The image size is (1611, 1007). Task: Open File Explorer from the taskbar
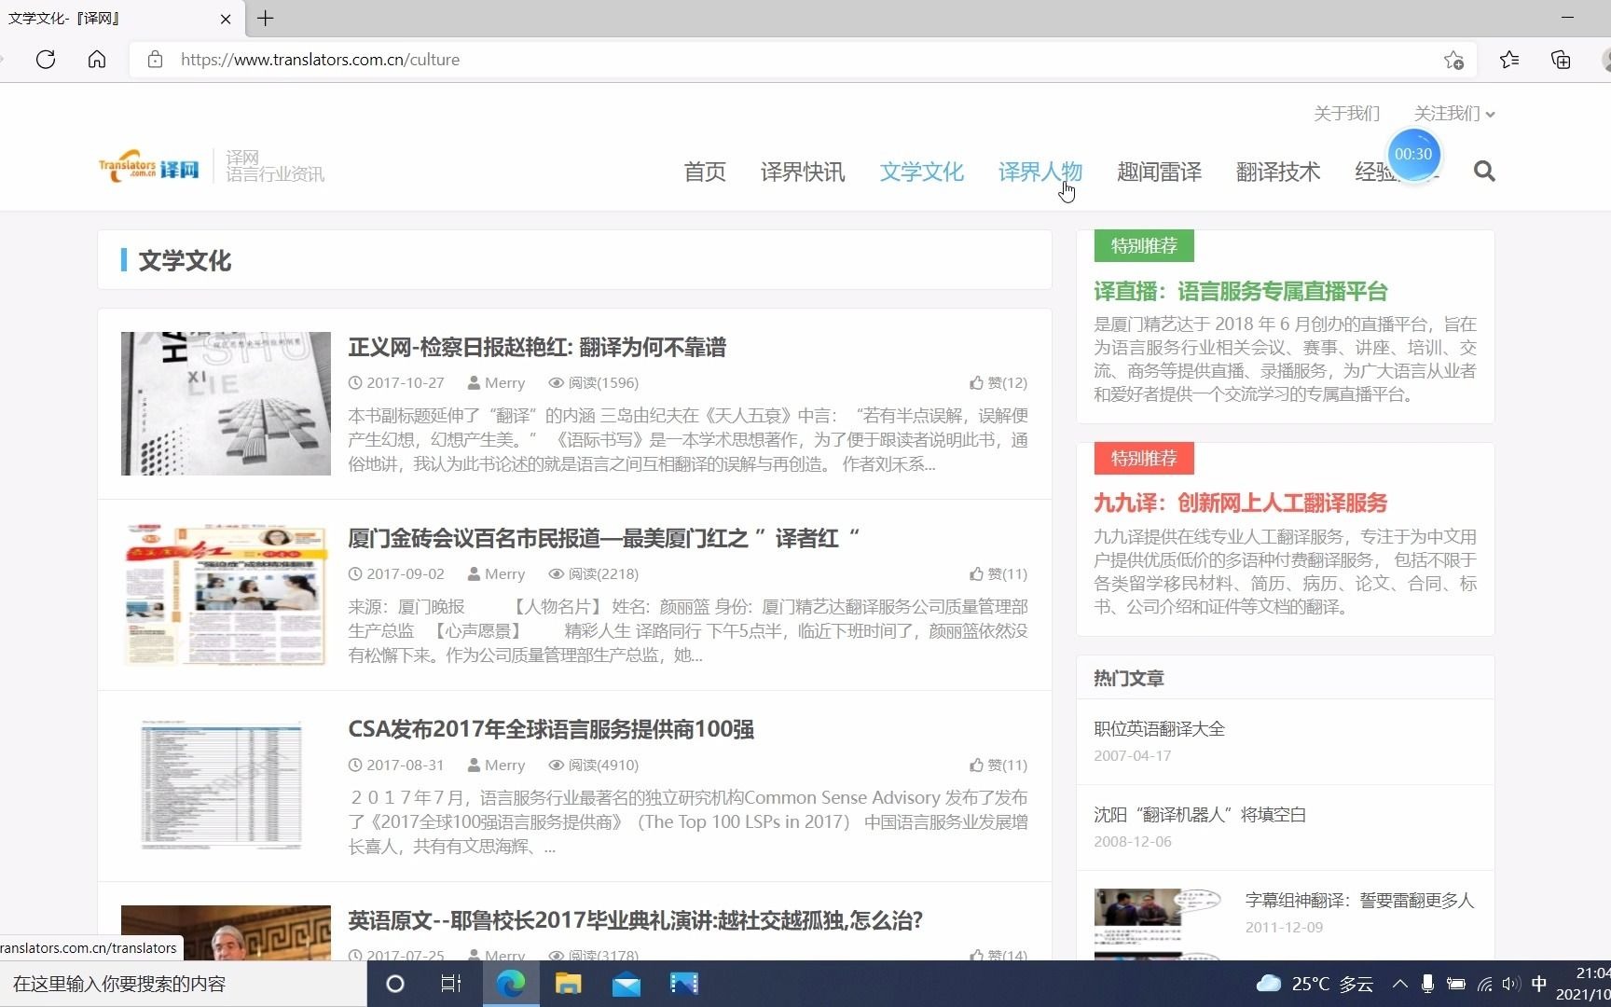pyautogui.click(x=568, y=984)
